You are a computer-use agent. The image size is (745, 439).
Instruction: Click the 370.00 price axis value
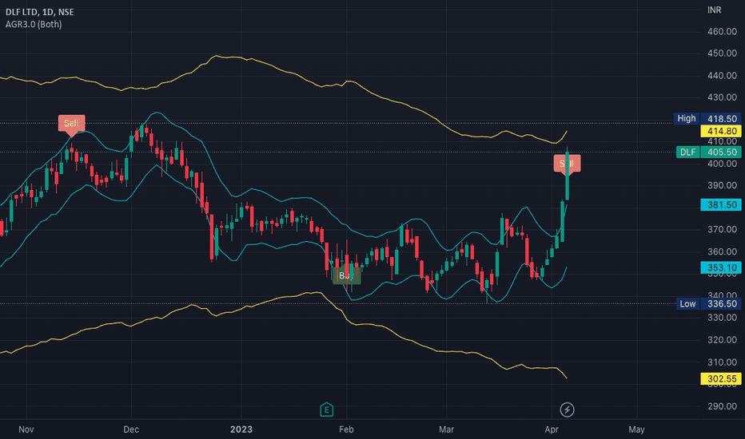[x=722, y=229]
